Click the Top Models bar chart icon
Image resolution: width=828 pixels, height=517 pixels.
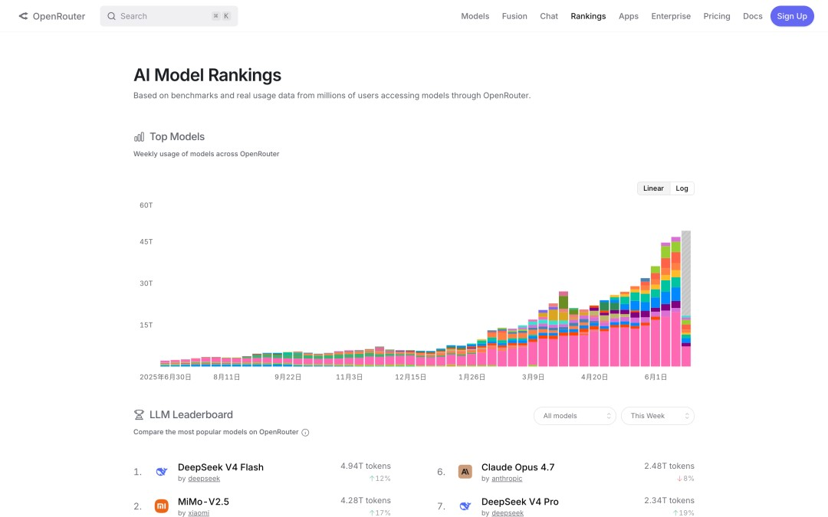click(x=139, y=137)
